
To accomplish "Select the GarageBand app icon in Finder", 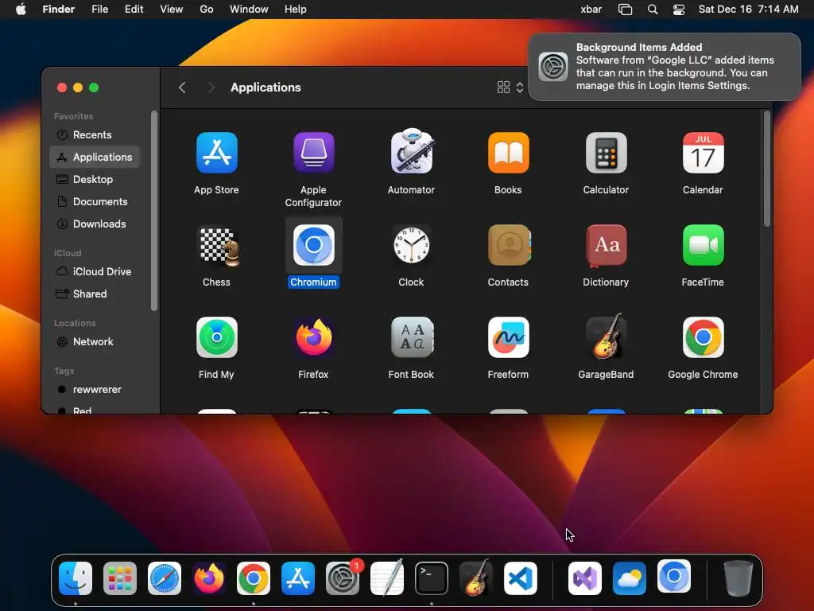I will click(x=606, y=337).
